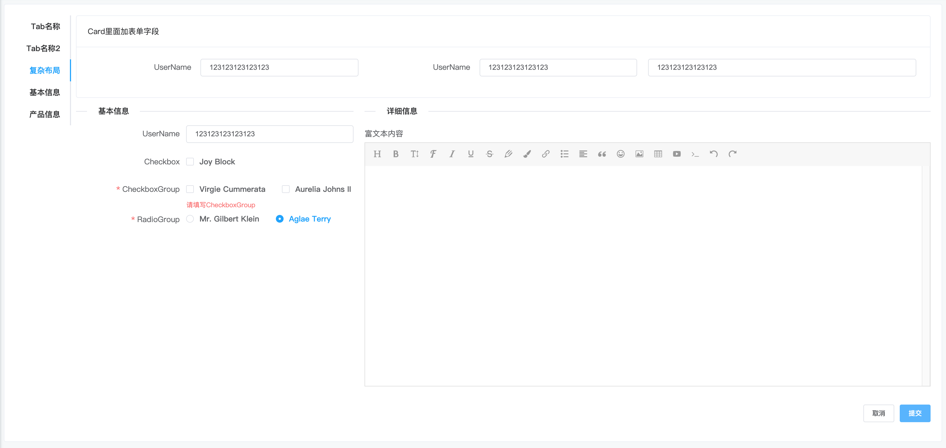Select the Mr. Gilbert Klein radio option
Screen dimensions: 946x448
(x=190, y=219)
